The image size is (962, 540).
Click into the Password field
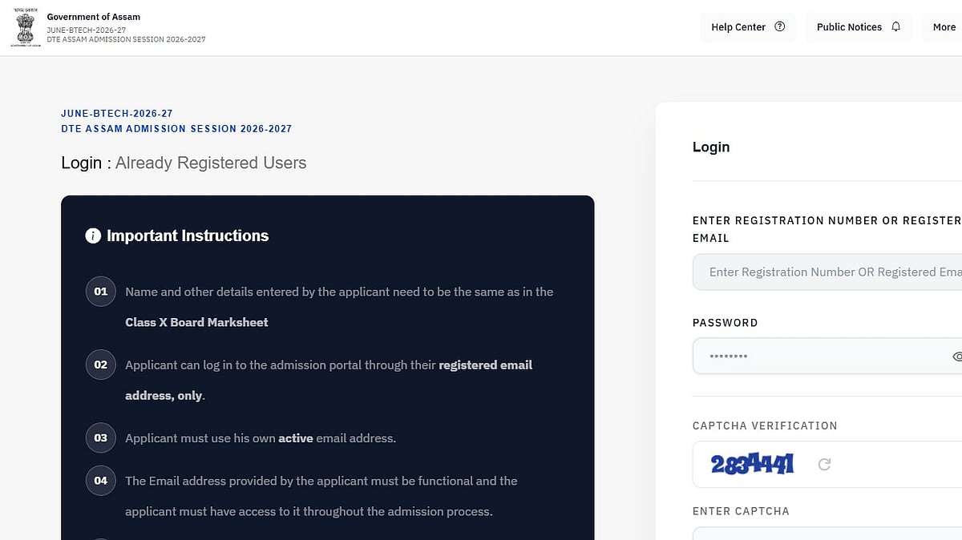click(827, 356)
